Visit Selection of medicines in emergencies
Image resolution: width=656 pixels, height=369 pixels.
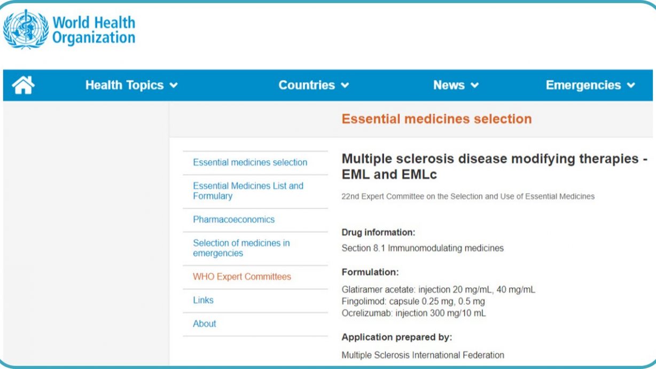point(241,248)
